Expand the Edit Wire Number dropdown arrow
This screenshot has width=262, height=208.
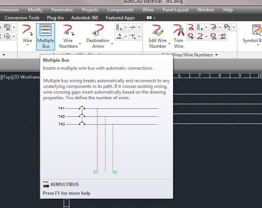pos(169,44)
